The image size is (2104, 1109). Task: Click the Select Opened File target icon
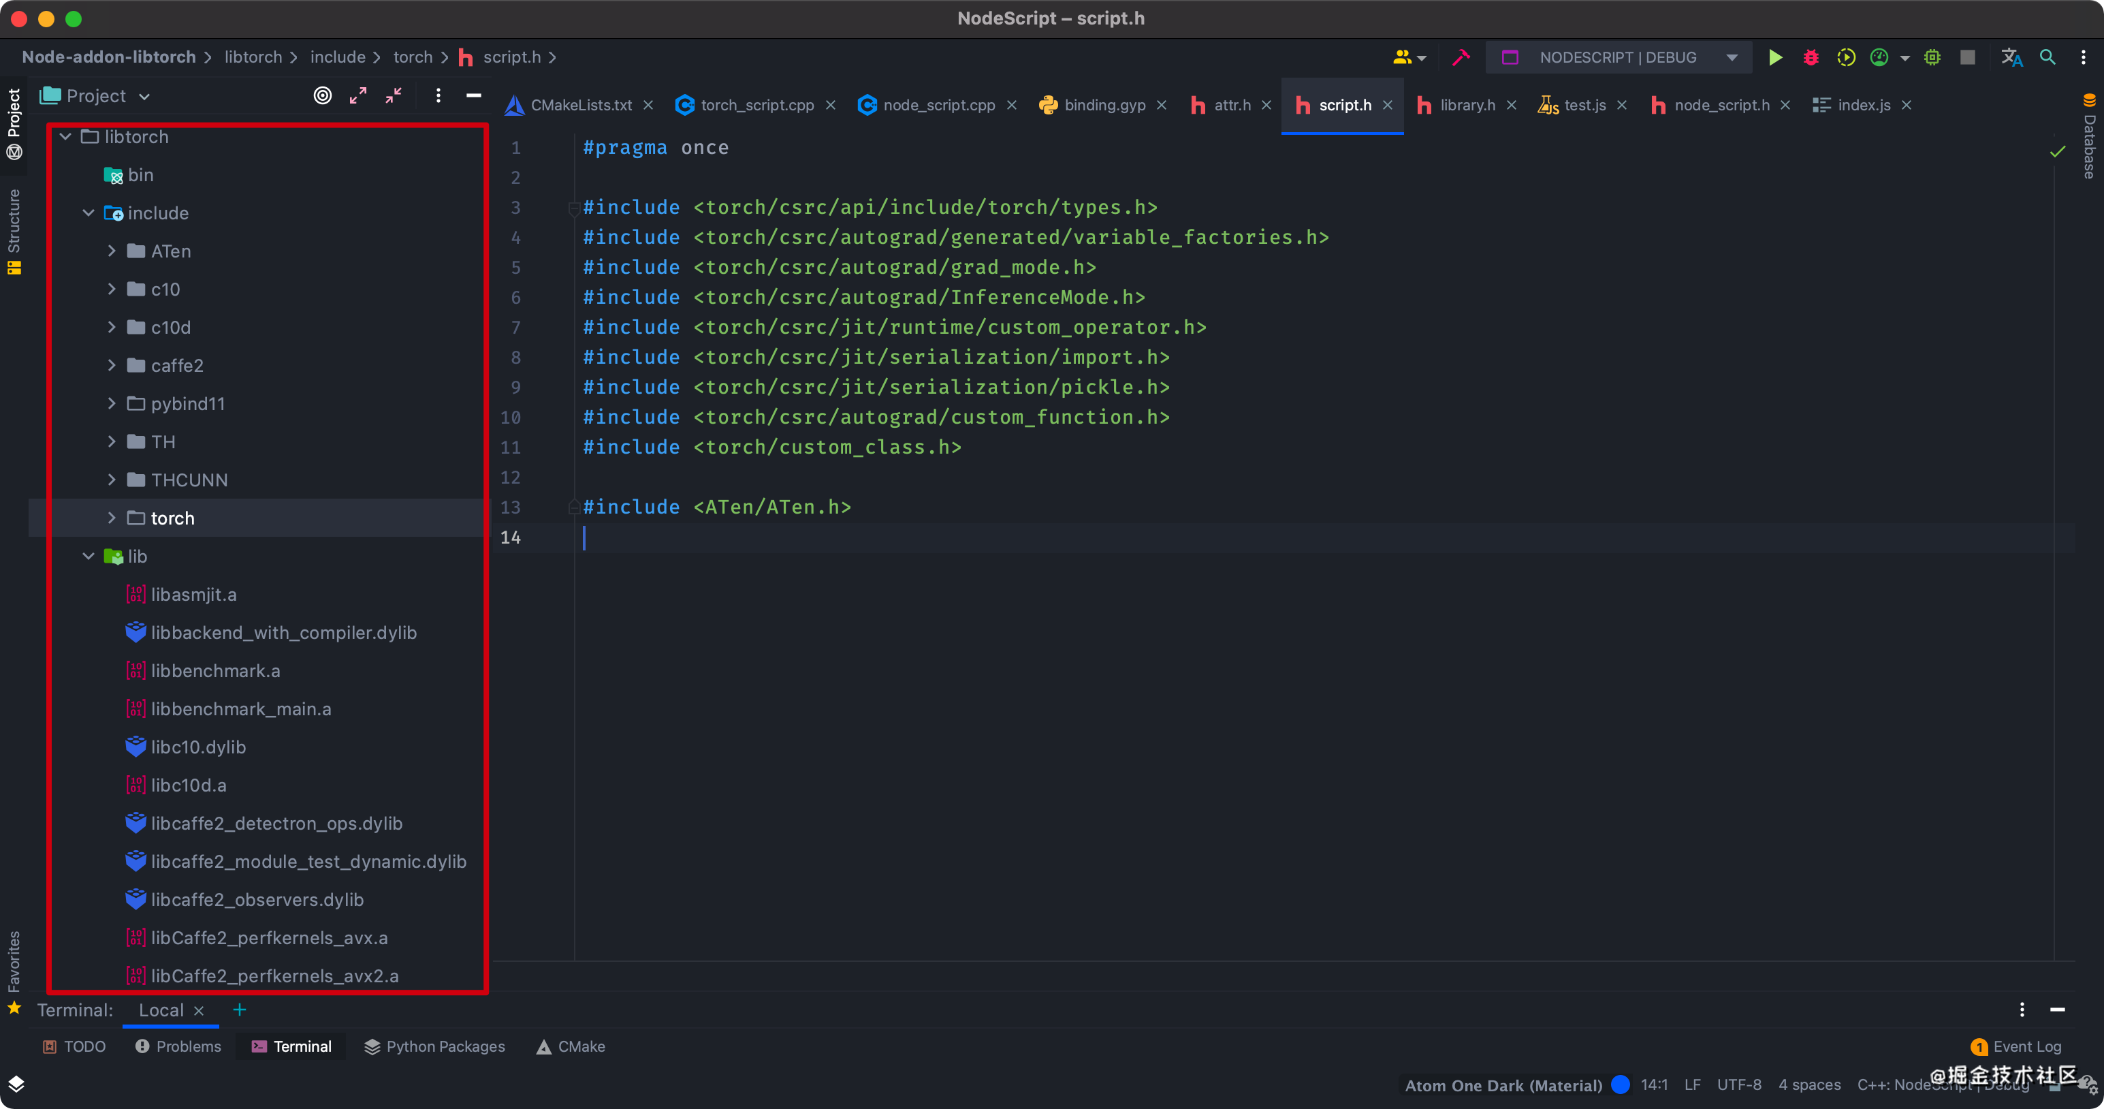(x=323, y=95)
